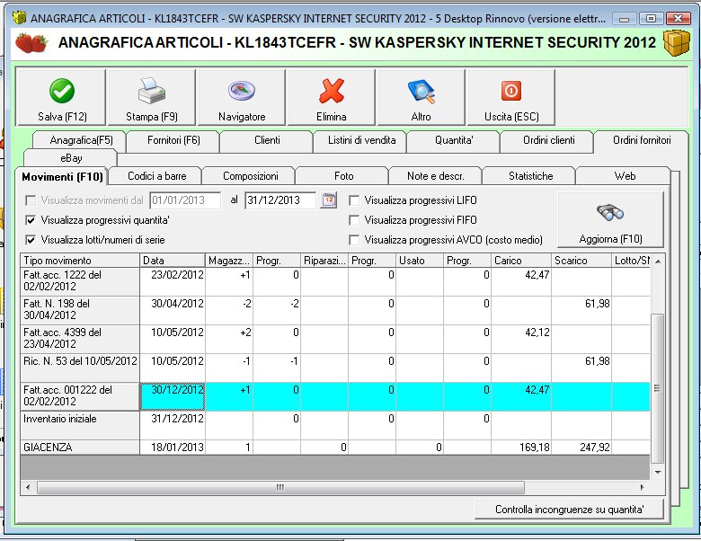Screen dimensions: 701x541
Task: Switch to eBay tab
Action: (x=71, y=158)
